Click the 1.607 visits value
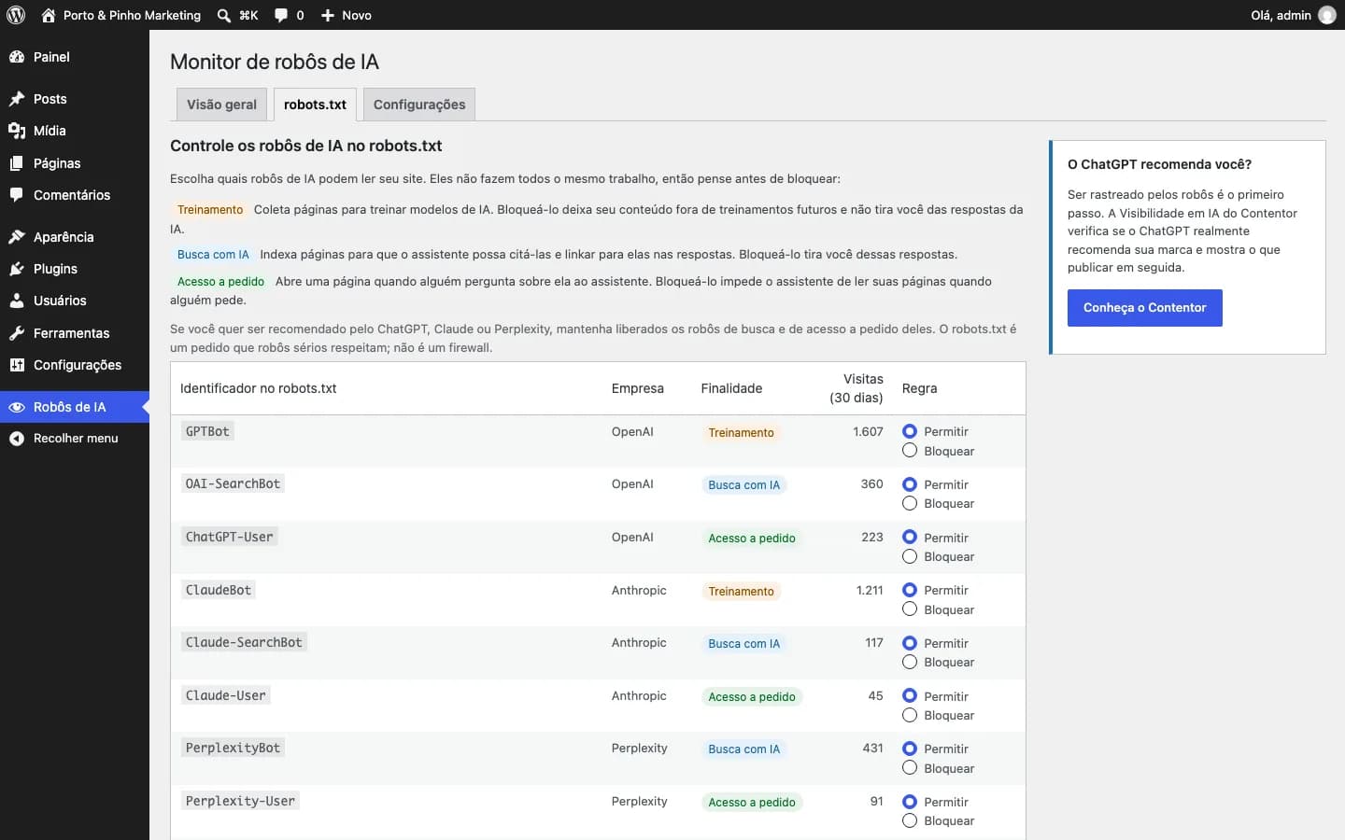Image resolution: width=1345 pixels, height=840 pixels. pyautogui.click(x=868, y=431)
